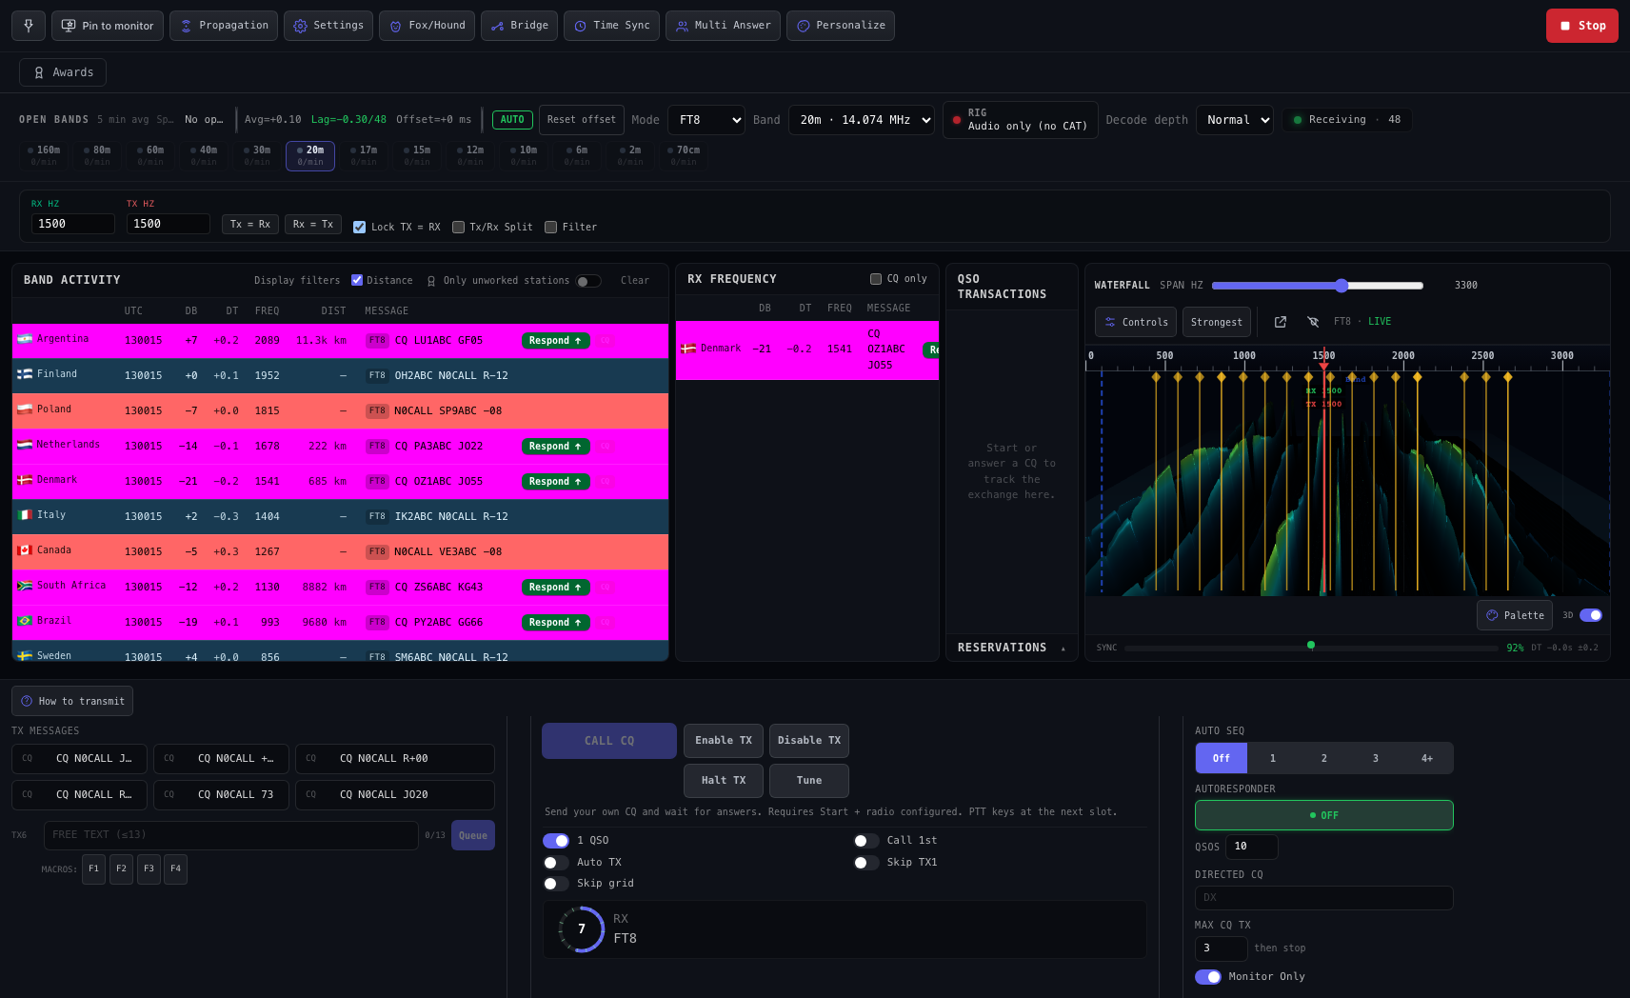
Task: Open Settings from the top toolbar
Action: pyautogui.click(x=328, y=26)
